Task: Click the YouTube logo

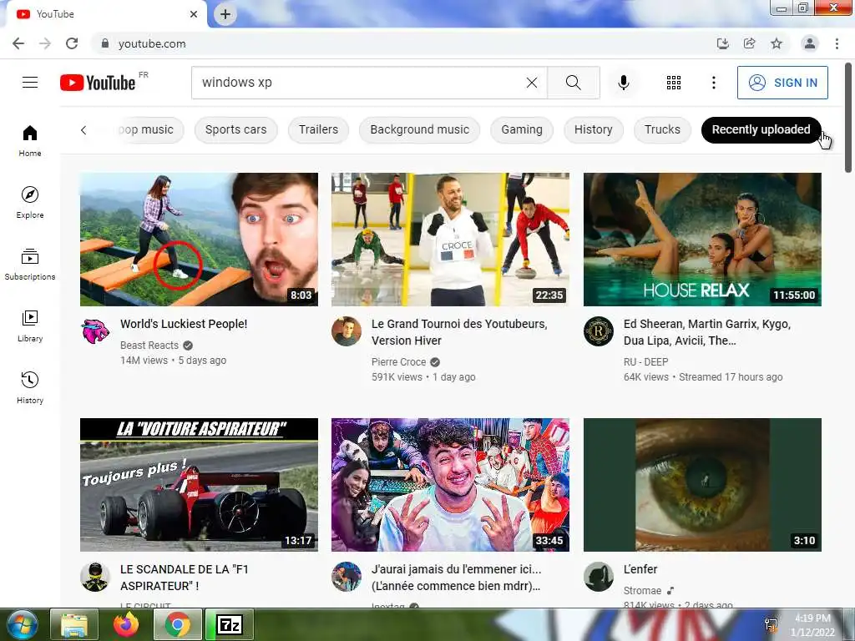Action: coord(99,83)
